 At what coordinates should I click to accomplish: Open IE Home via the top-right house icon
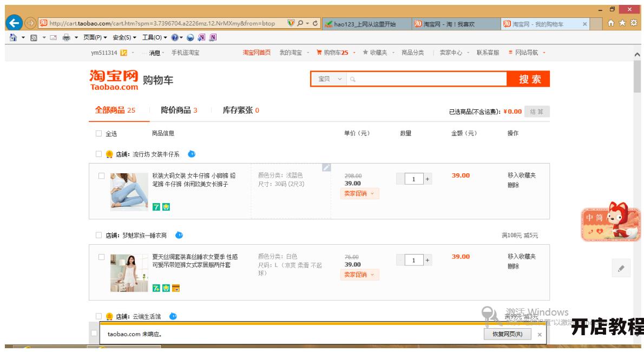click(x=611, y=23)
